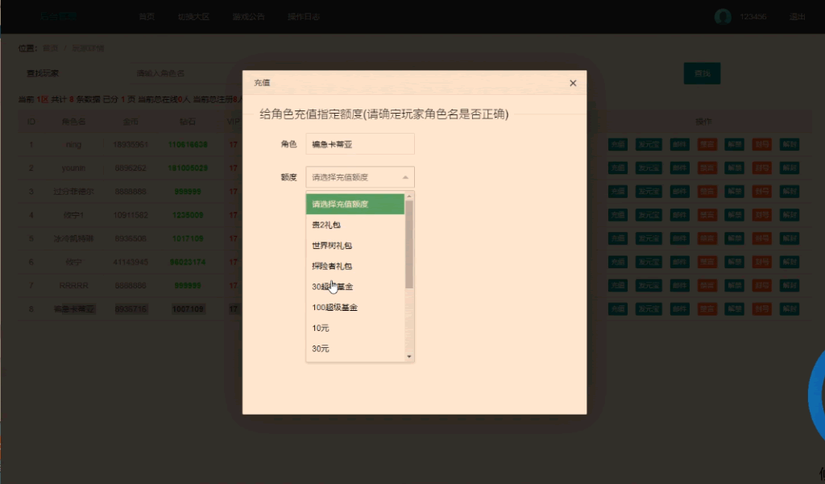Select the 30元 recharge amount
Viewport: 825px width, 484px height.
pos(354,349)
